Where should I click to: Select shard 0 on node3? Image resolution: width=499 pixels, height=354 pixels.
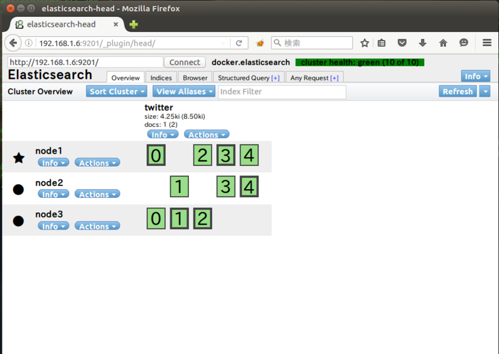(156, 219)
